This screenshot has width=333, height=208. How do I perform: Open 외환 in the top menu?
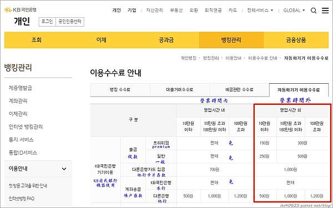tap(194, 10)
